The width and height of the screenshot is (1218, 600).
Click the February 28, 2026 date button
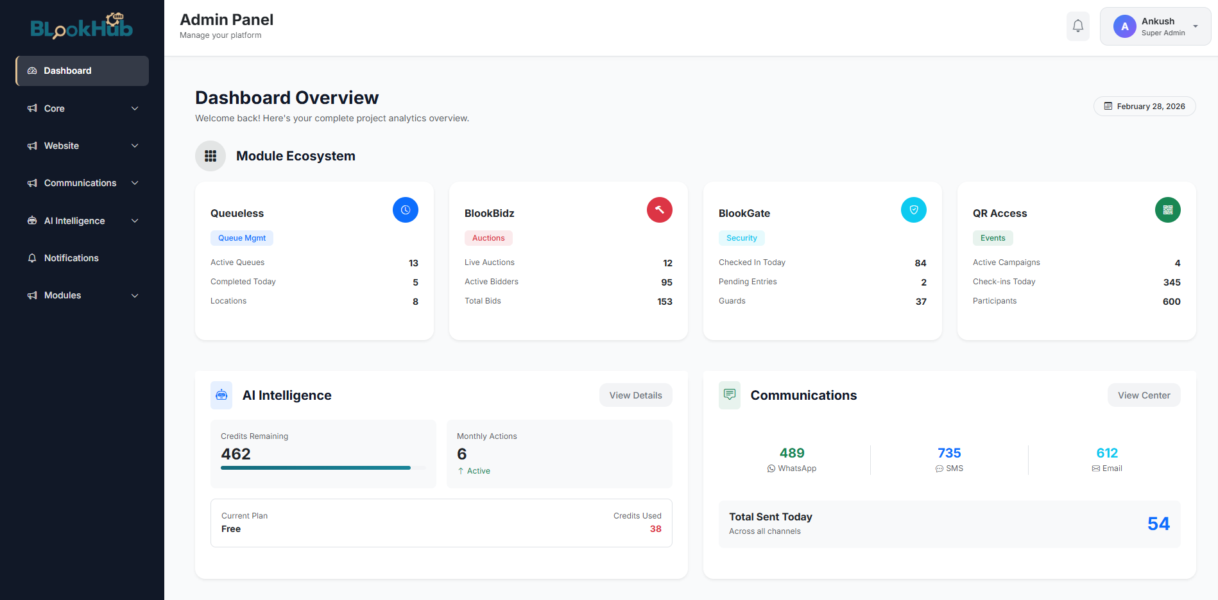[1145, 107]
